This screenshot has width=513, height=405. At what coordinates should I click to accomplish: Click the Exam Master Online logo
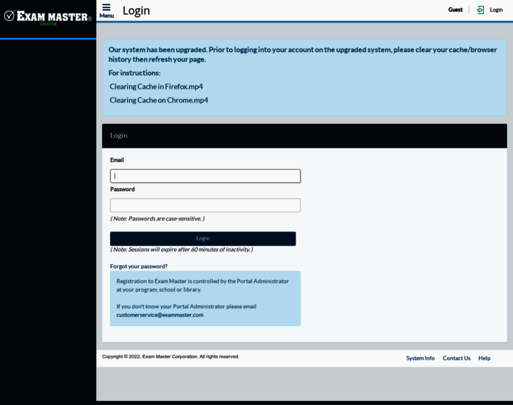pyautogui.click(x=48, y=18)
